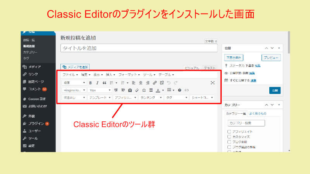Click the blue 公開 publish button

pos(275,90)
